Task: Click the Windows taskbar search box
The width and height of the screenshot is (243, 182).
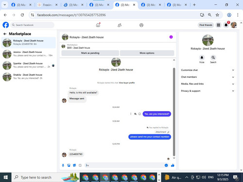Action: coord(46,178)
